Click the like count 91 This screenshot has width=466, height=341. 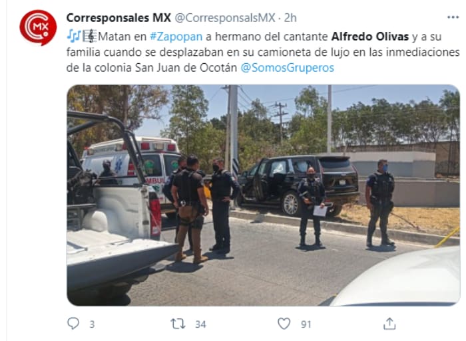coord(306,324)
